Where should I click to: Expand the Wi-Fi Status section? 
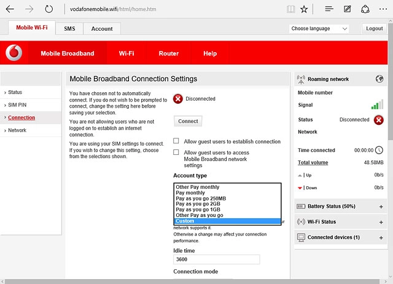click(381, 222)
